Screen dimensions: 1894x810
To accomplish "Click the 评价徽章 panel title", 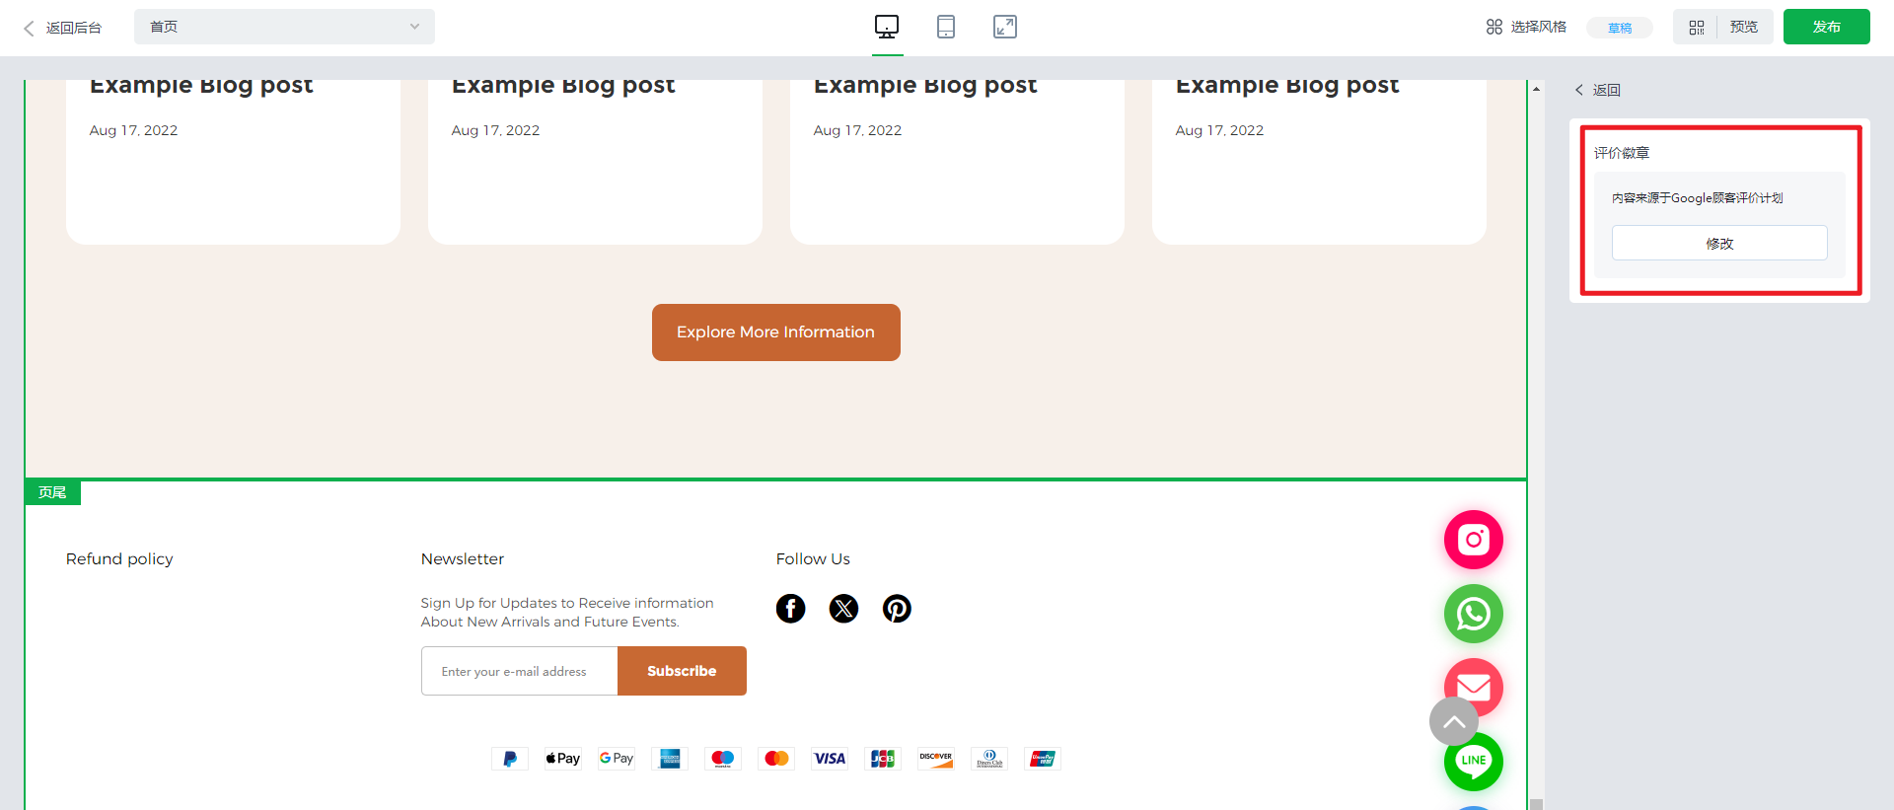I will coord(1622,153).
